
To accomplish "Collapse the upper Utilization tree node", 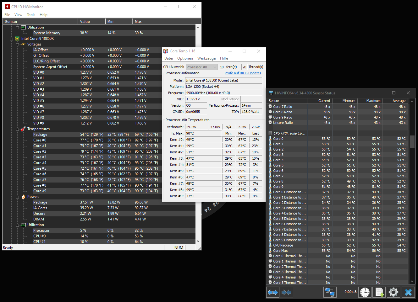I will pyautogui.click(x=18, y=28).
